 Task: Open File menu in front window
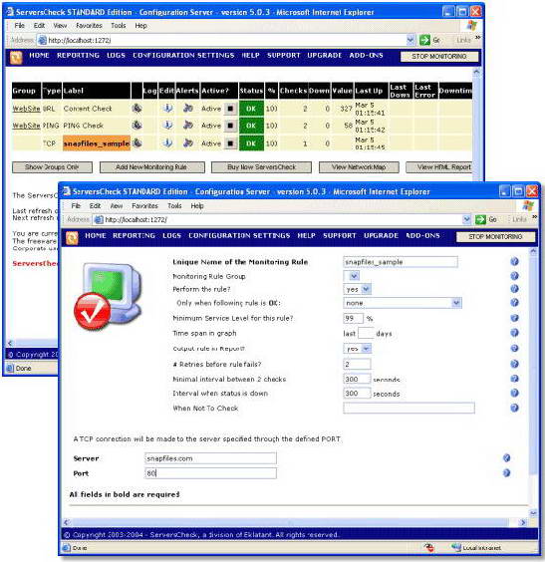pyautogui.click(x=76, y=205)
